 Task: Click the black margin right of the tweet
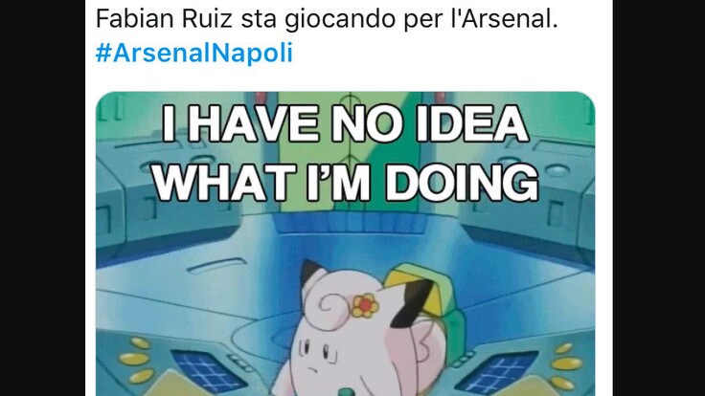click(x=659, y=198)
